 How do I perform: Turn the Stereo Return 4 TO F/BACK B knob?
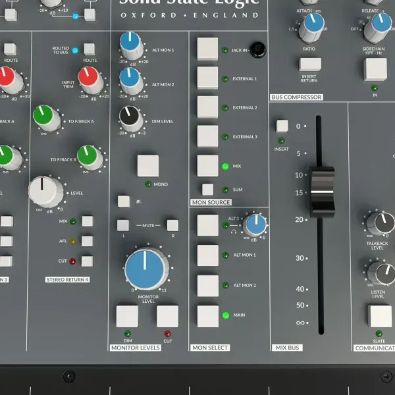[x=90, y=157]
